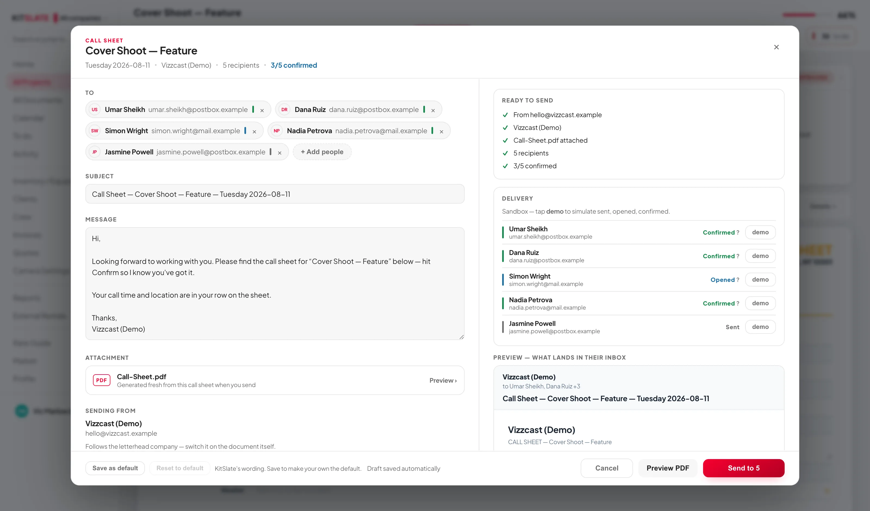
Task: Remove Jasmine Powell from recipients
Action: [280, 153]
